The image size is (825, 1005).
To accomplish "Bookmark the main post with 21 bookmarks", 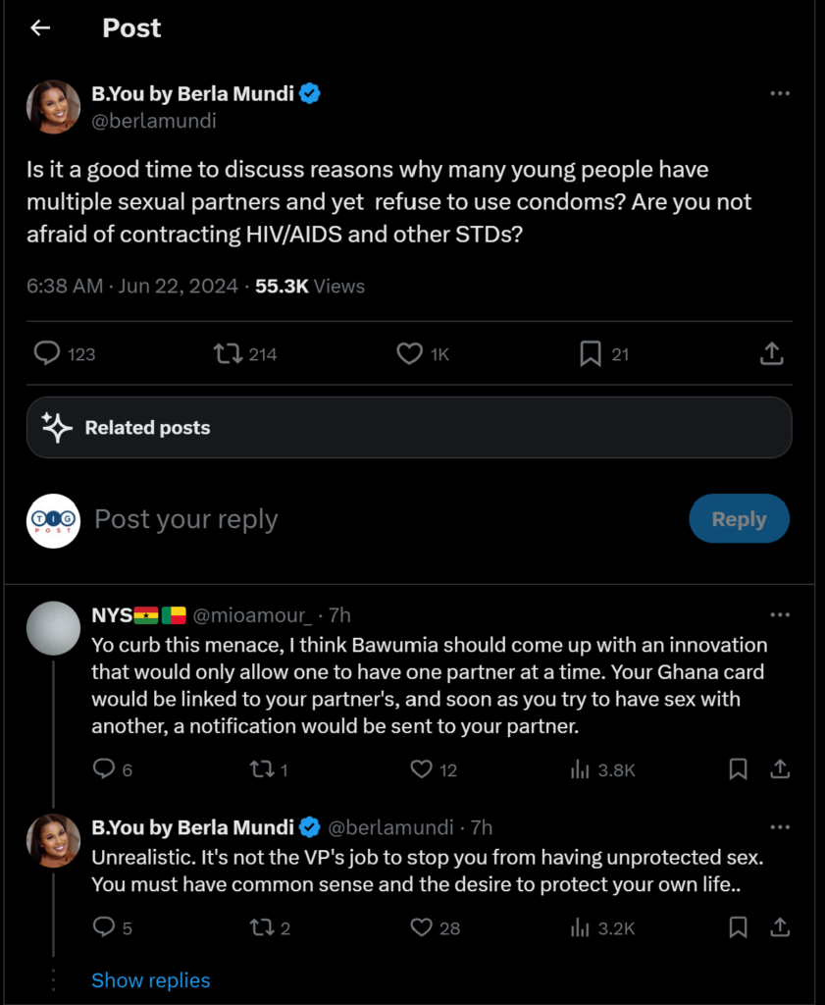I will click(591, 353).
